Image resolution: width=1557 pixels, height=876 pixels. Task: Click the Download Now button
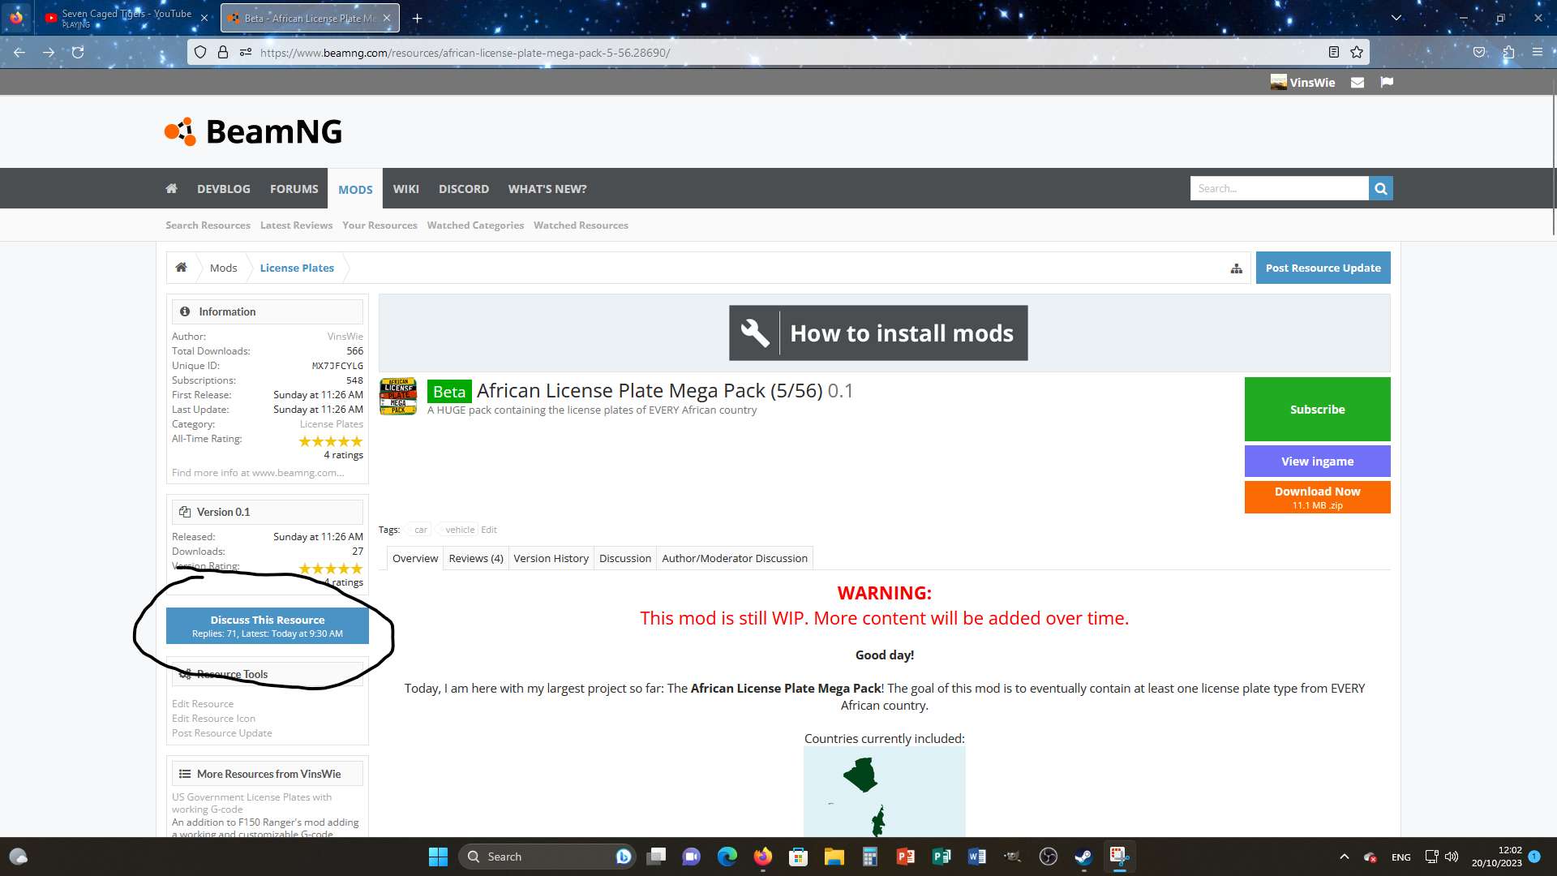[1317, 497]
